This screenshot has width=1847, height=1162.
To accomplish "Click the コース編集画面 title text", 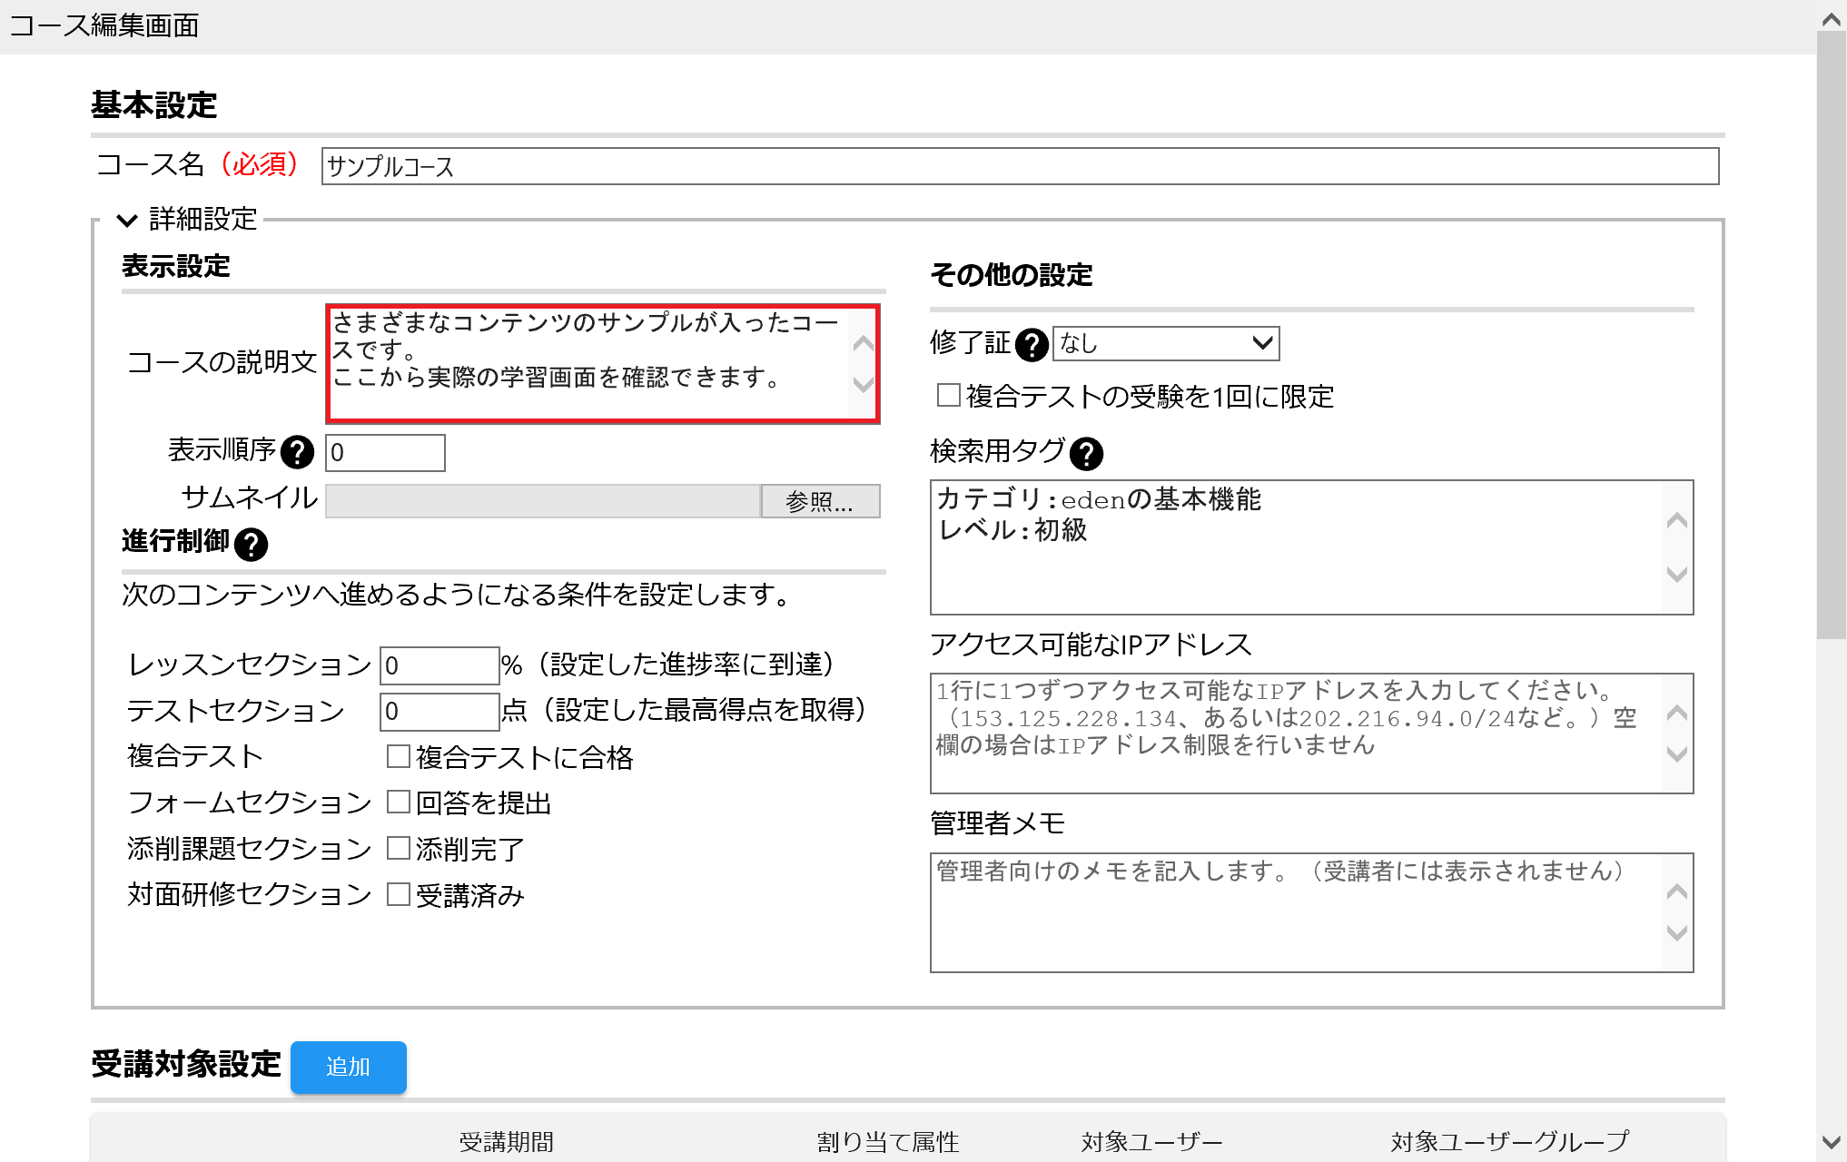I will pos(104,25).
